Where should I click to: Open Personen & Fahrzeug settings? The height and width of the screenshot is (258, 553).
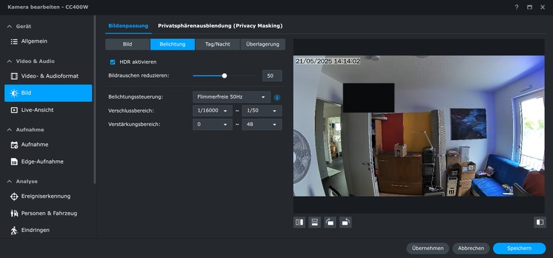[x=48, y=213]
